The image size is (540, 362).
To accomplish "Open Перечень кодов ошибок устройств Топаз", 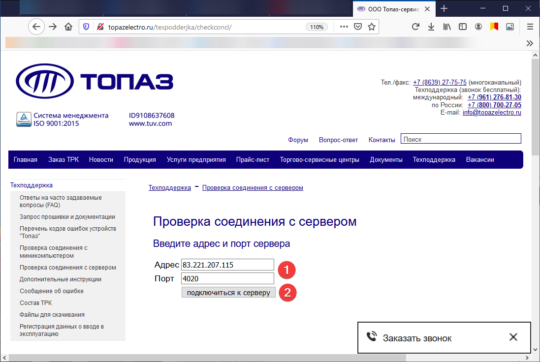I will pos(68,232).
